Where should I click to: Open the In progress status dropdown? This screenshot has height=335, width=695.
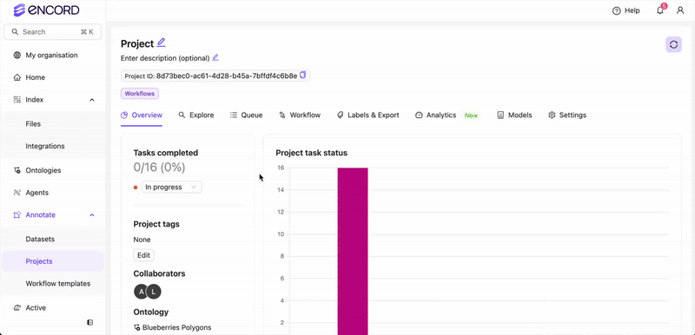(171, 187)
